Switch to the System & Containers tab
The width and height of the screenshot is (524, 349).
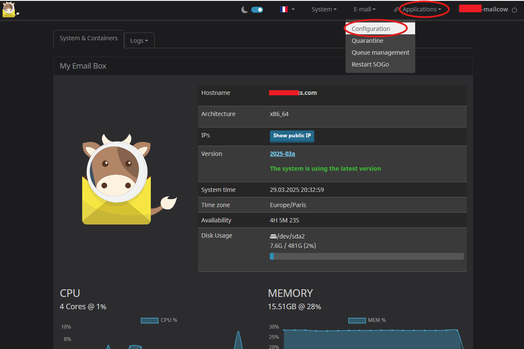[x=89, y=38]
